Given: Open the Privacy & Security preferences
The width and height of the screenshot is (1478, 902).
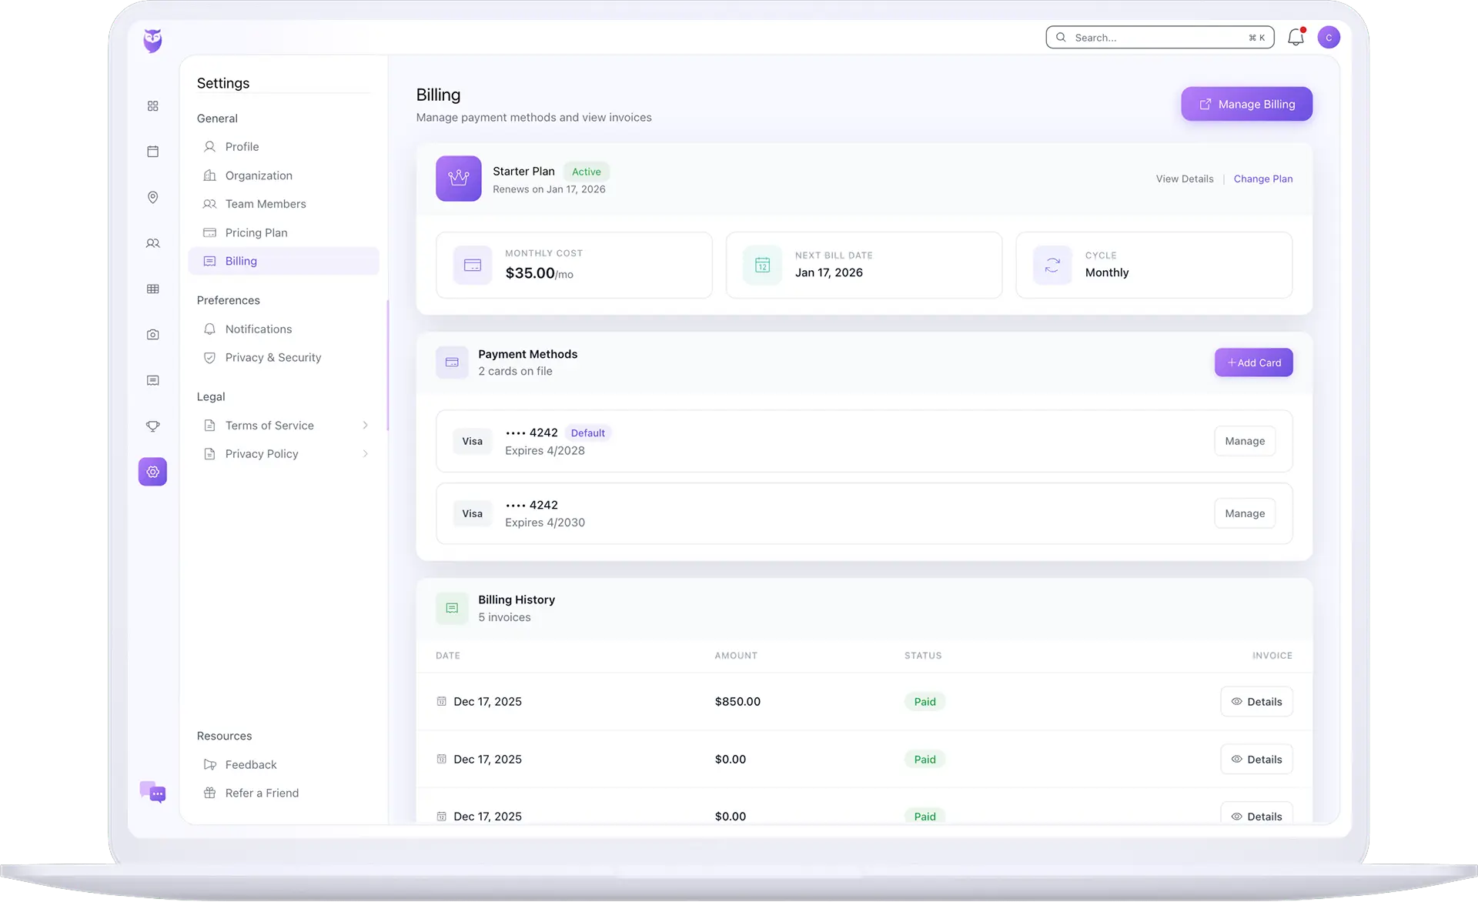Looking at the screenshot, I should click(x=273, y=358).
